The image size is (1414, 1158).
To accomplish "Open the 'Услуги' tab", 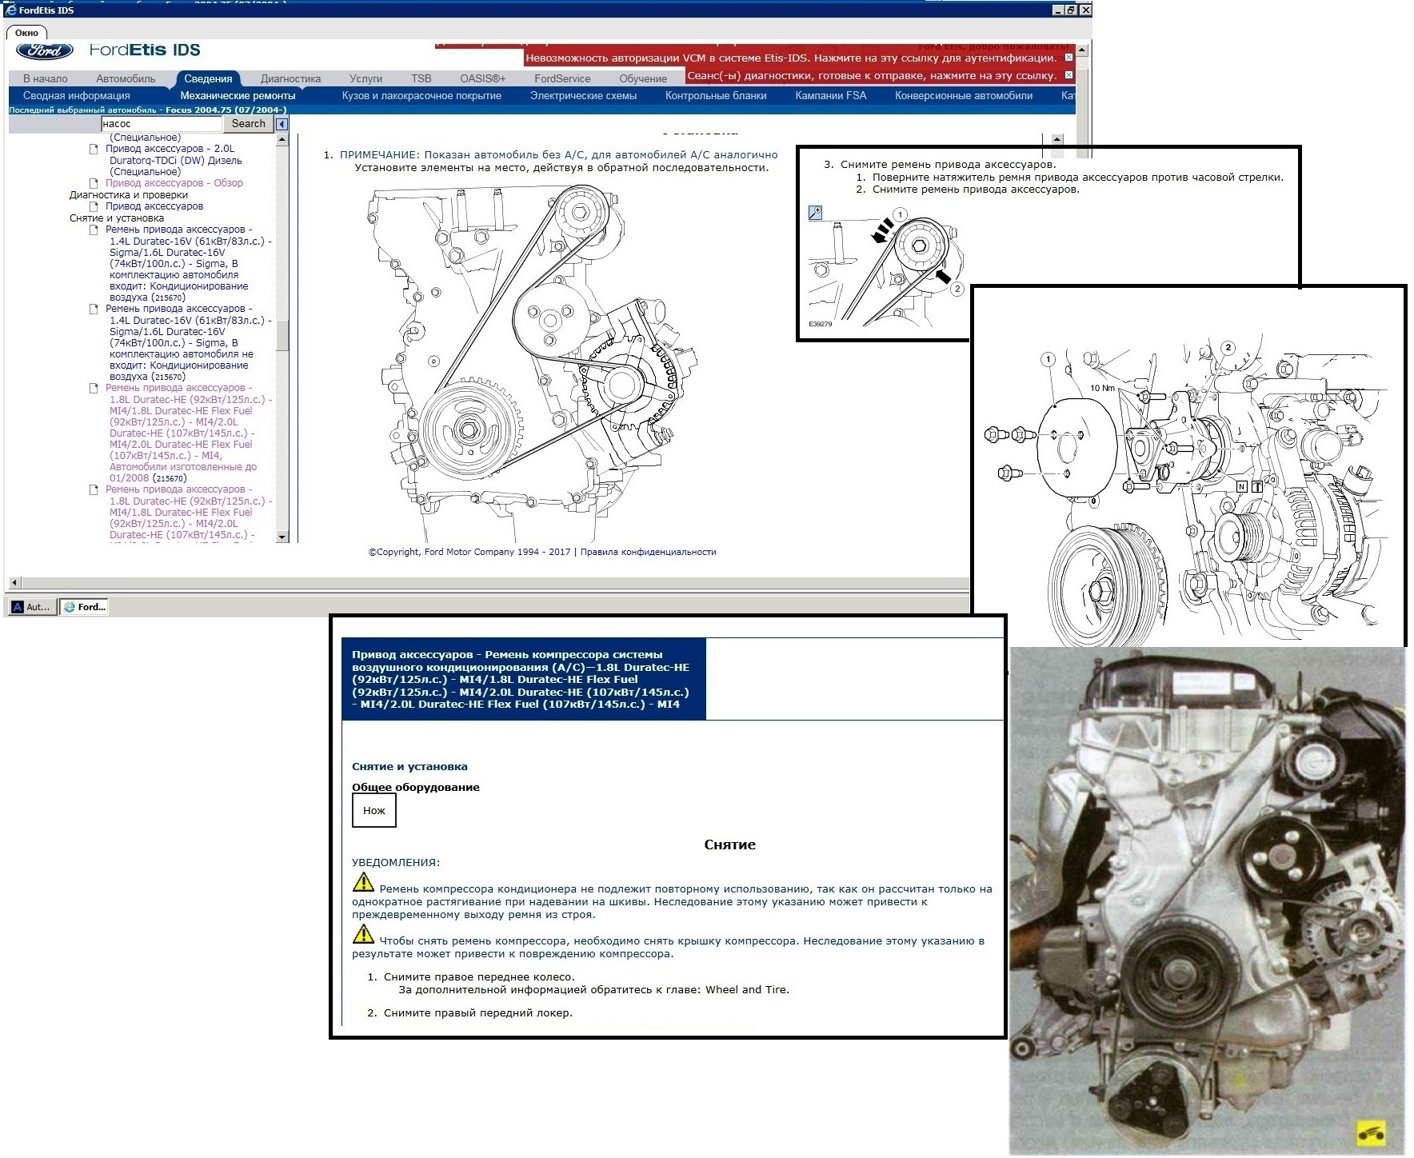I will [365, 78].
